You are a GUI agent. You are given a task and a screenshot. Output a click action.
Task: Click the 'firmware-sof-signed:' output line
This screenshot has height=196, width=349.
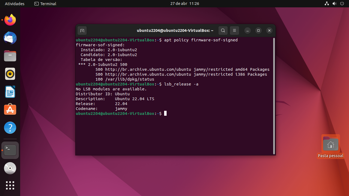tap(100, 45)
